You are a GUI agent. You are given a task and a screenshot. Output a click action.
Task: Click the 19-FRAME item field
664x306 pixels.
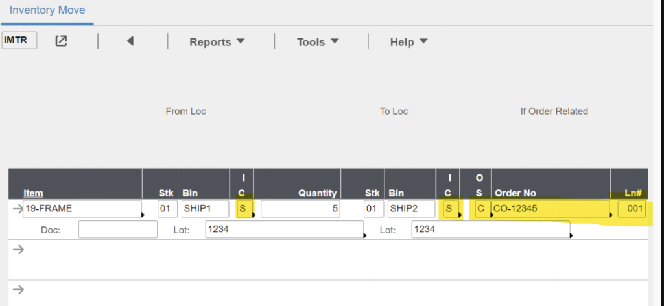click(x=82, y=209)
